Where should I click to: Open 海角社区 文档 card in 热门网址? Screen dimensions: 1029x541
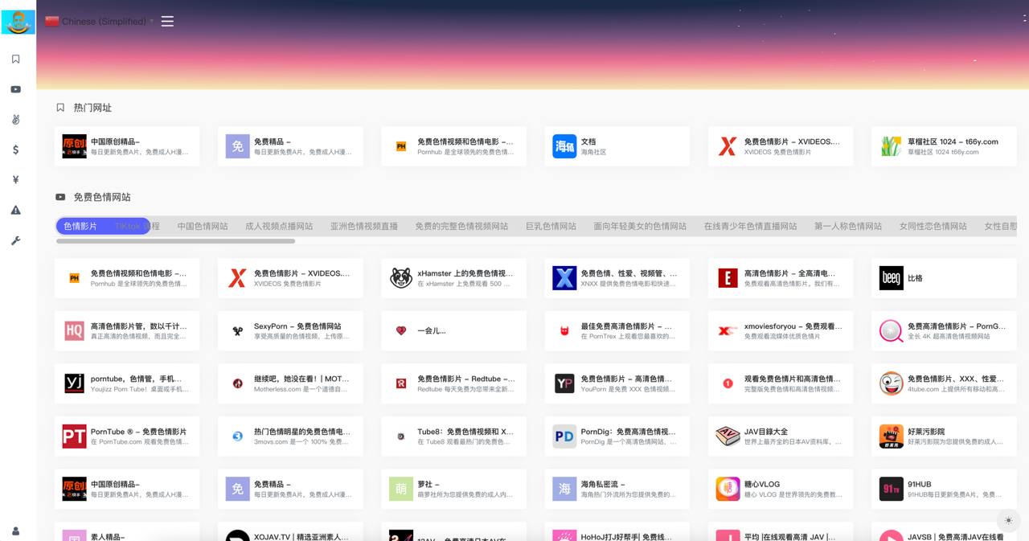tap(617, 146)
